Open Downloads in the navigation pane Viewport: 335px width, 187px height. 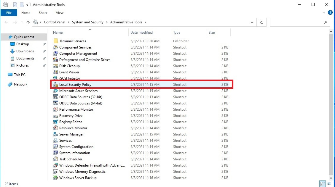25,51
